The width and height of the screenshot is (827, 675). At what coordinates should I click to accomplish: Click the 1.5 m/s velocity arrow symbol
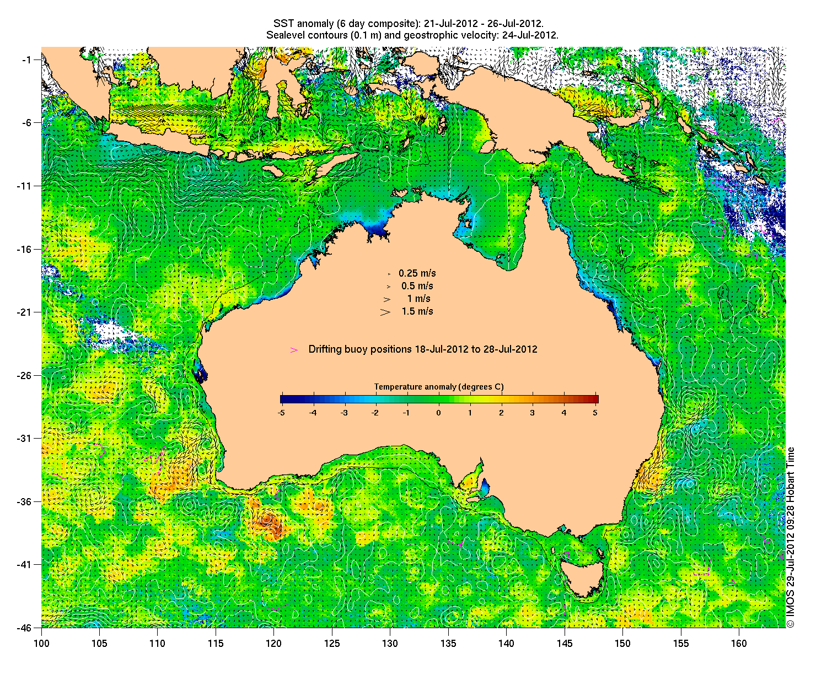(x=385, y=312)
